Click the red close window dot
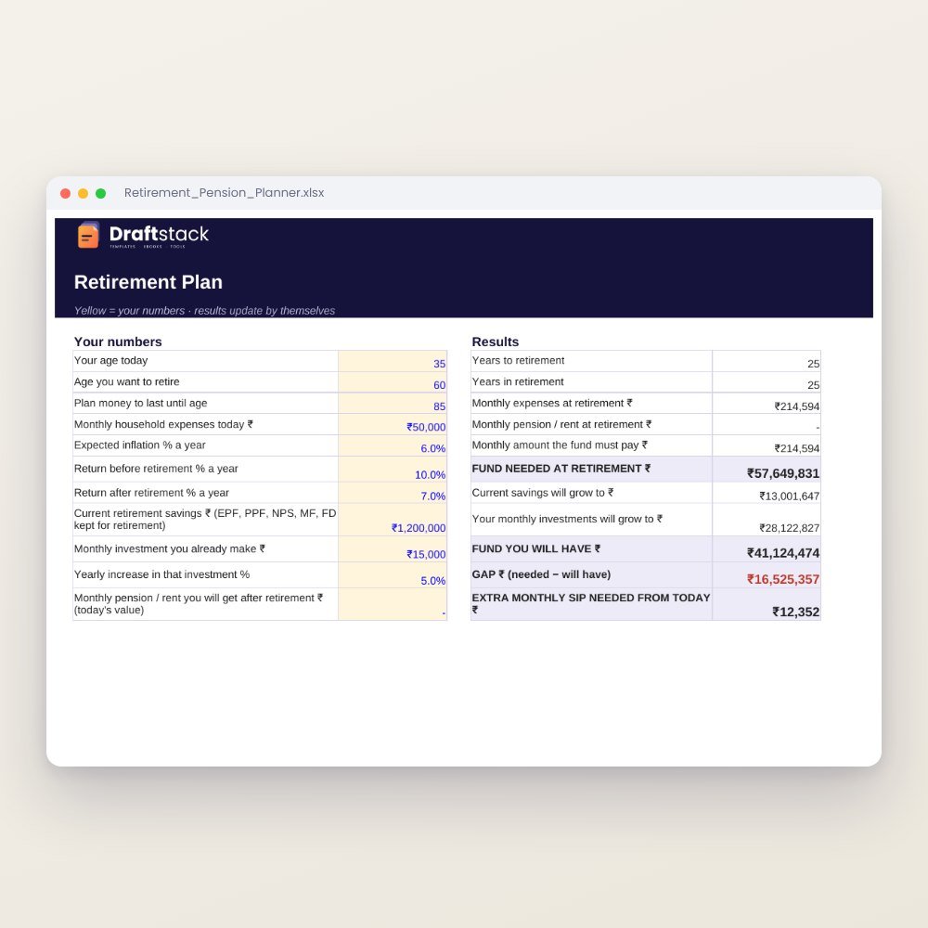 66,194
